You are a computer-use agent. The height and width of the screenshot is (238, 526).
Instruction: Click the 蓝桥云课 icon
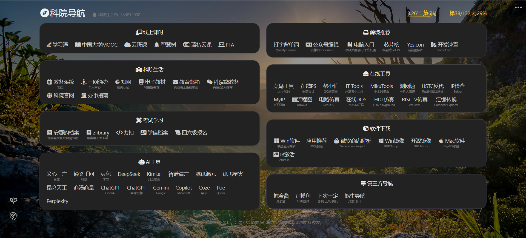coord(187,45)
